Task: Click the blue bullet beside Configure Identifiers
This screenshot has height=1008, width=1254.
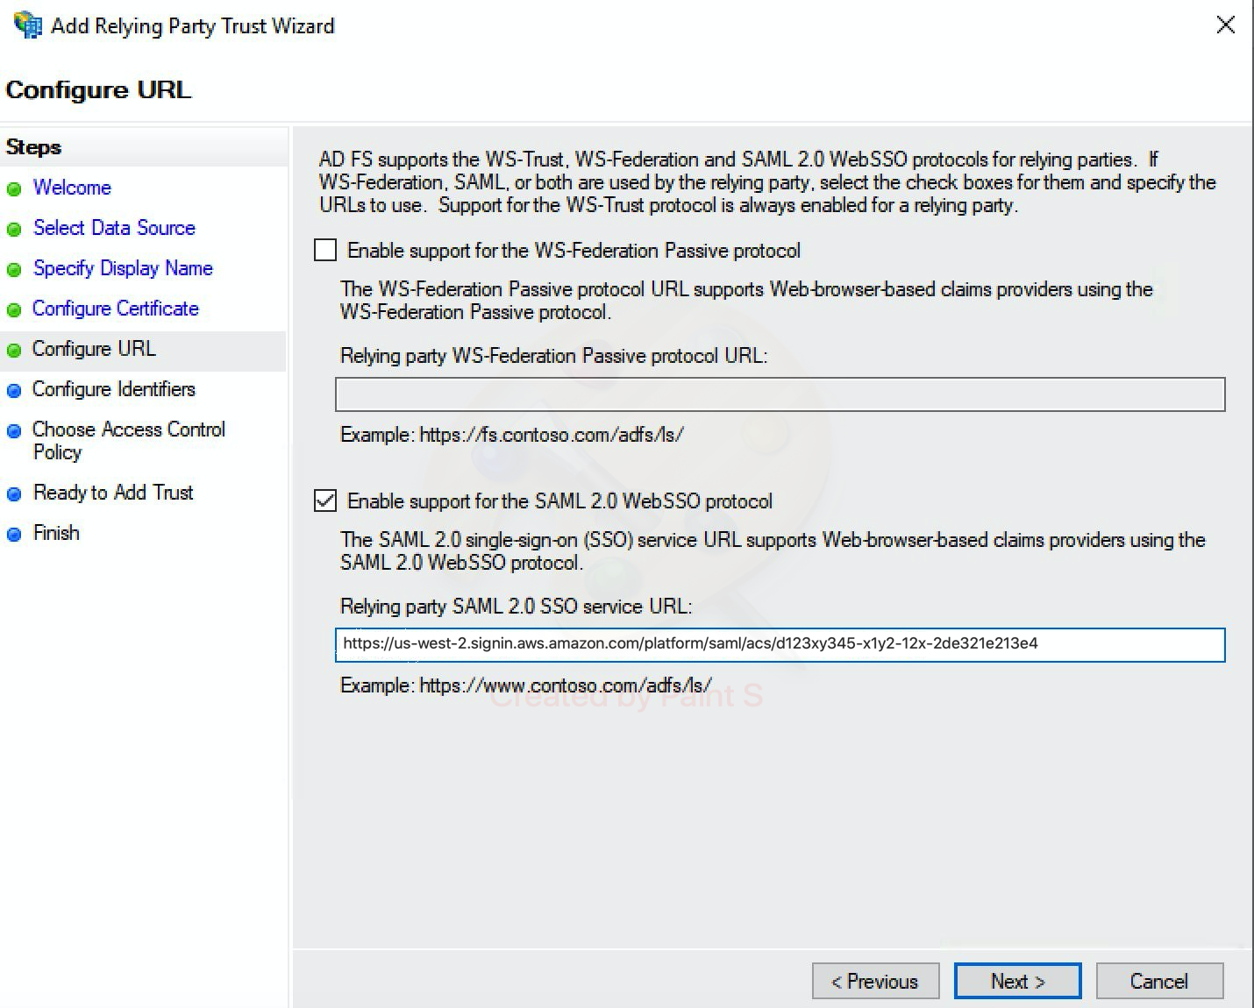Action: pos(16,390)
